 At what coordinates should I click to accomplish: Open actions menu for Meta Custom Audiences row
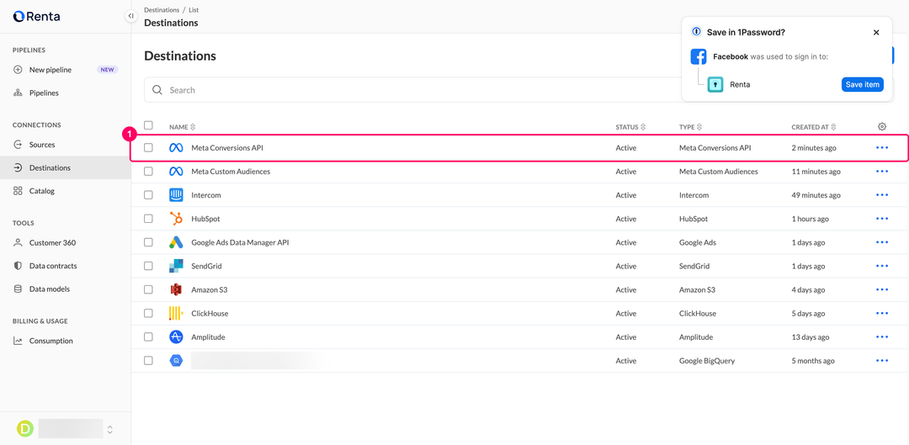[x=882, y=172]
